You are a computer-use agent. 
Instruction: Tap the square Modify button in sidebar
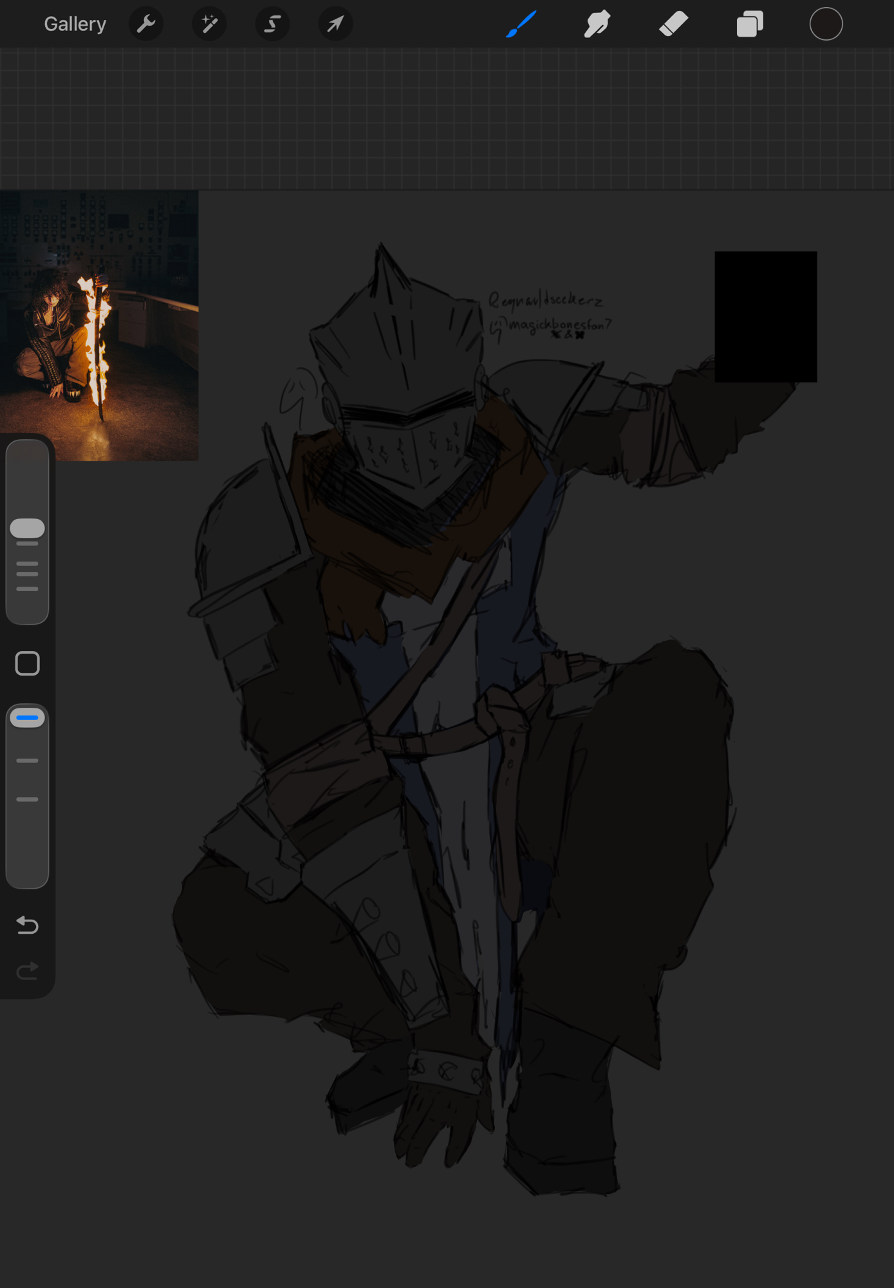pyautogui.click(x=27, y=663)
